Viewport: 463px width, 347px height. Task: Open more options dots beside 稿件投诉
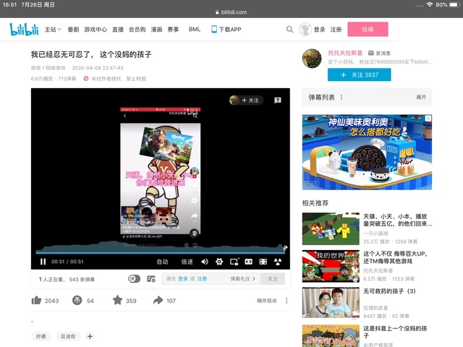pos(286,301)
